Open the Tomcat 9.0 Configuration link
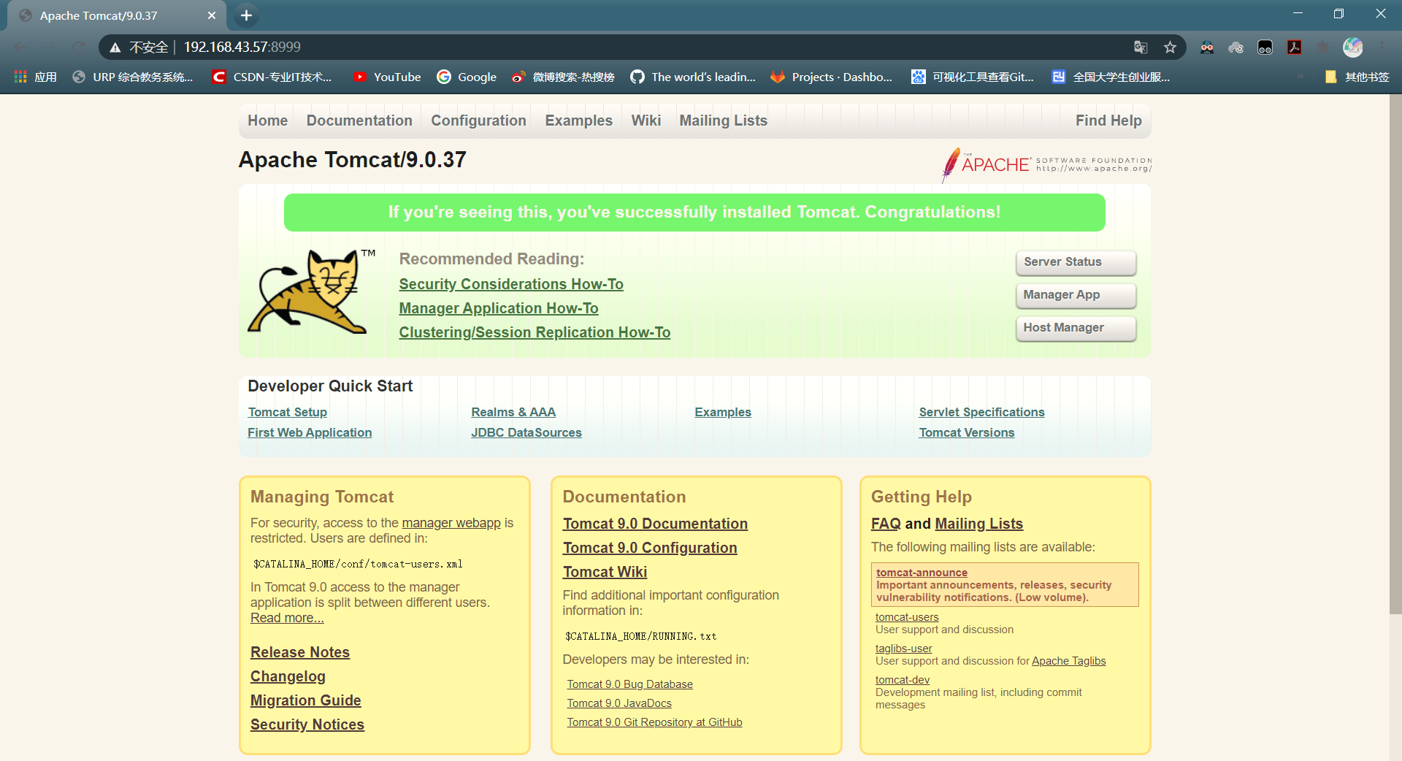 coord(650,548)
